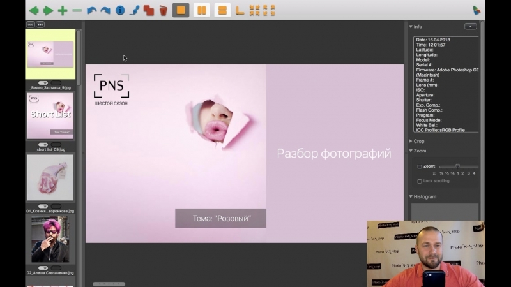Screen dimensions: 511x287
Task: Click the green plus zoom-in icon
Action: [x=63, y=10]
